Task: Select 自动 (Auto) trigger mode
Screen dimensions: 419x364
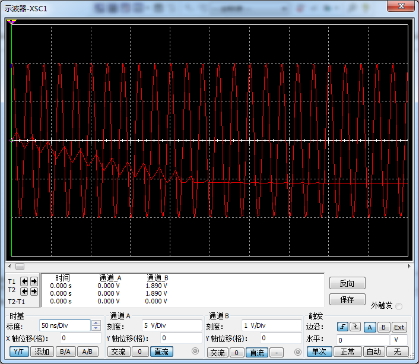Action: click(373, 352)
